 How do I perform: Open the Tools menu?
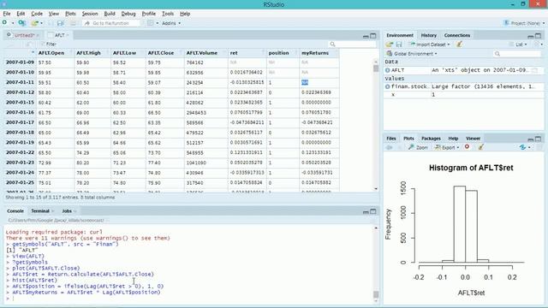168,14
